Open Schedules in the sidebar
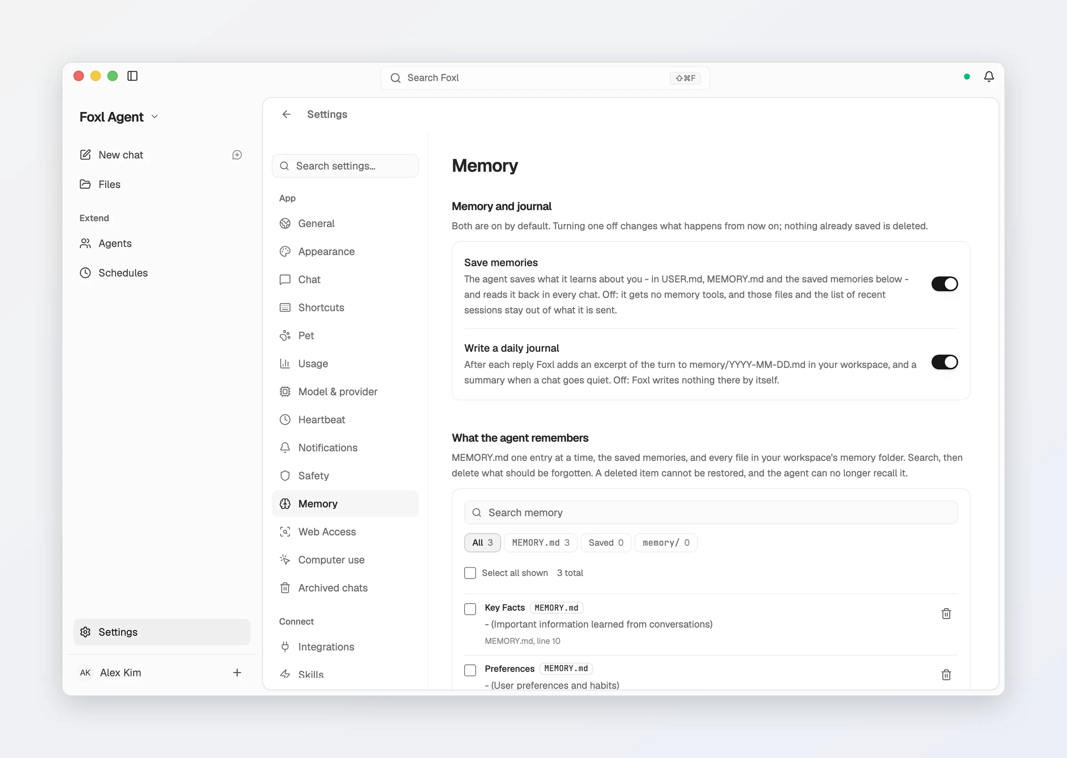The width and height of the screenshot is (1067, 758). [162, 273]
